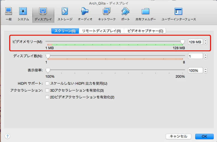
Task: Open the ネットワーク (Network) settings icon
Action: (x=107, y=14)
